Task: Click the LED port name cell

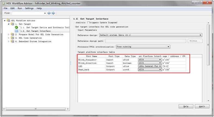Action: coord(92,66)
